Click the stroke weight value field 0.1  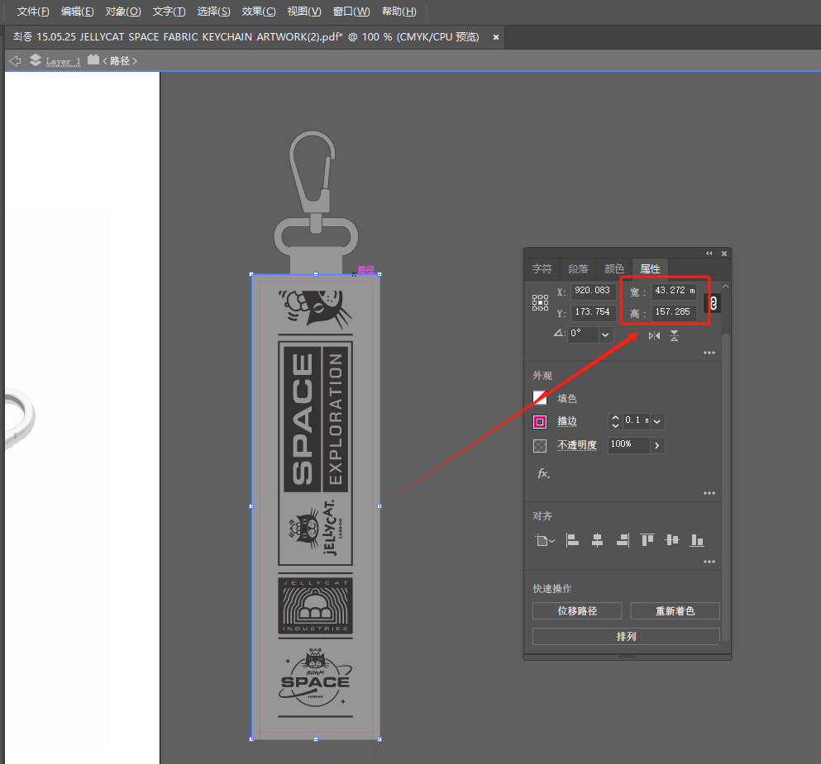pos(636,421)
